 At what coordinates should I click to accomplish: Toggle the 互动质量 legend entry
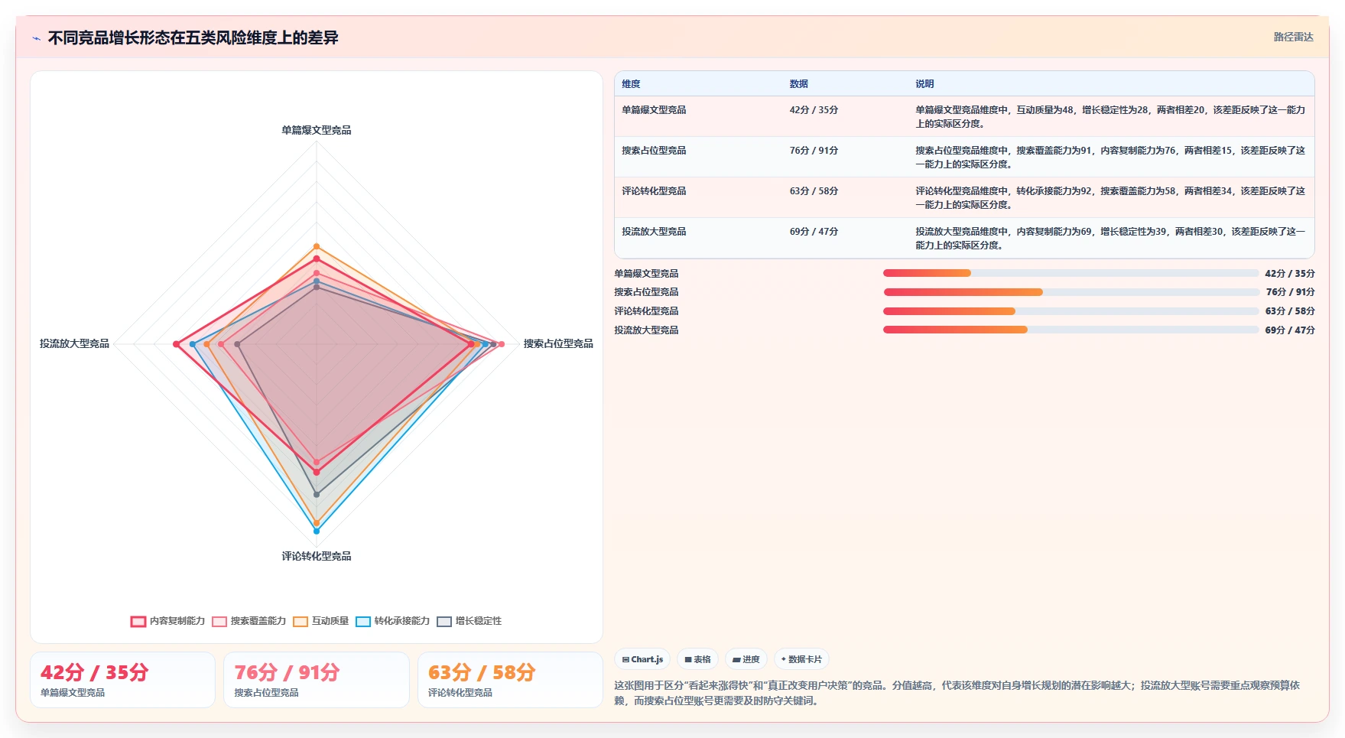tap(321, 621)
